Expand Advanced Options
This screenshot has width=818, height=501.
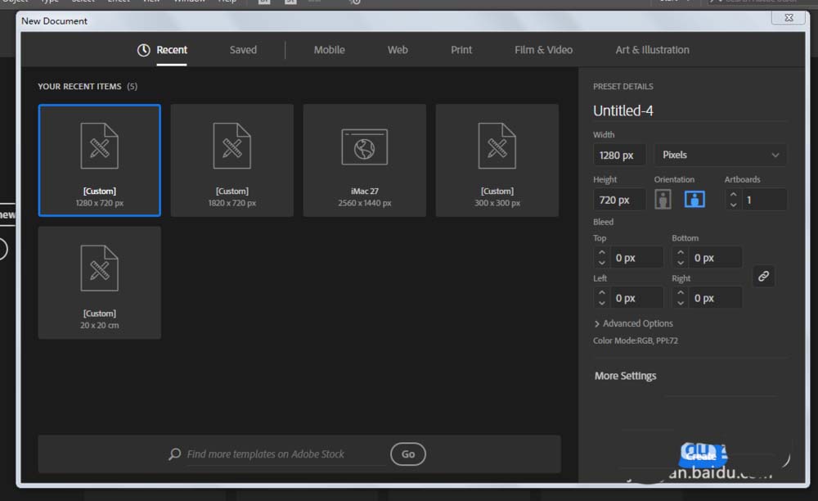click(x=633, y=323)
